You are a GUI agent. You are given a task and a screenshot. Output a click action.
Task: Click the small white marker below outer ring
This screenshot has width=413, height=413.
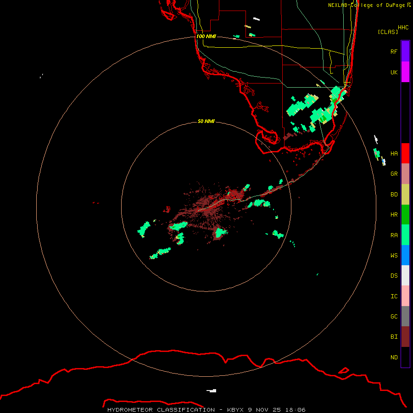coord(212,391)
